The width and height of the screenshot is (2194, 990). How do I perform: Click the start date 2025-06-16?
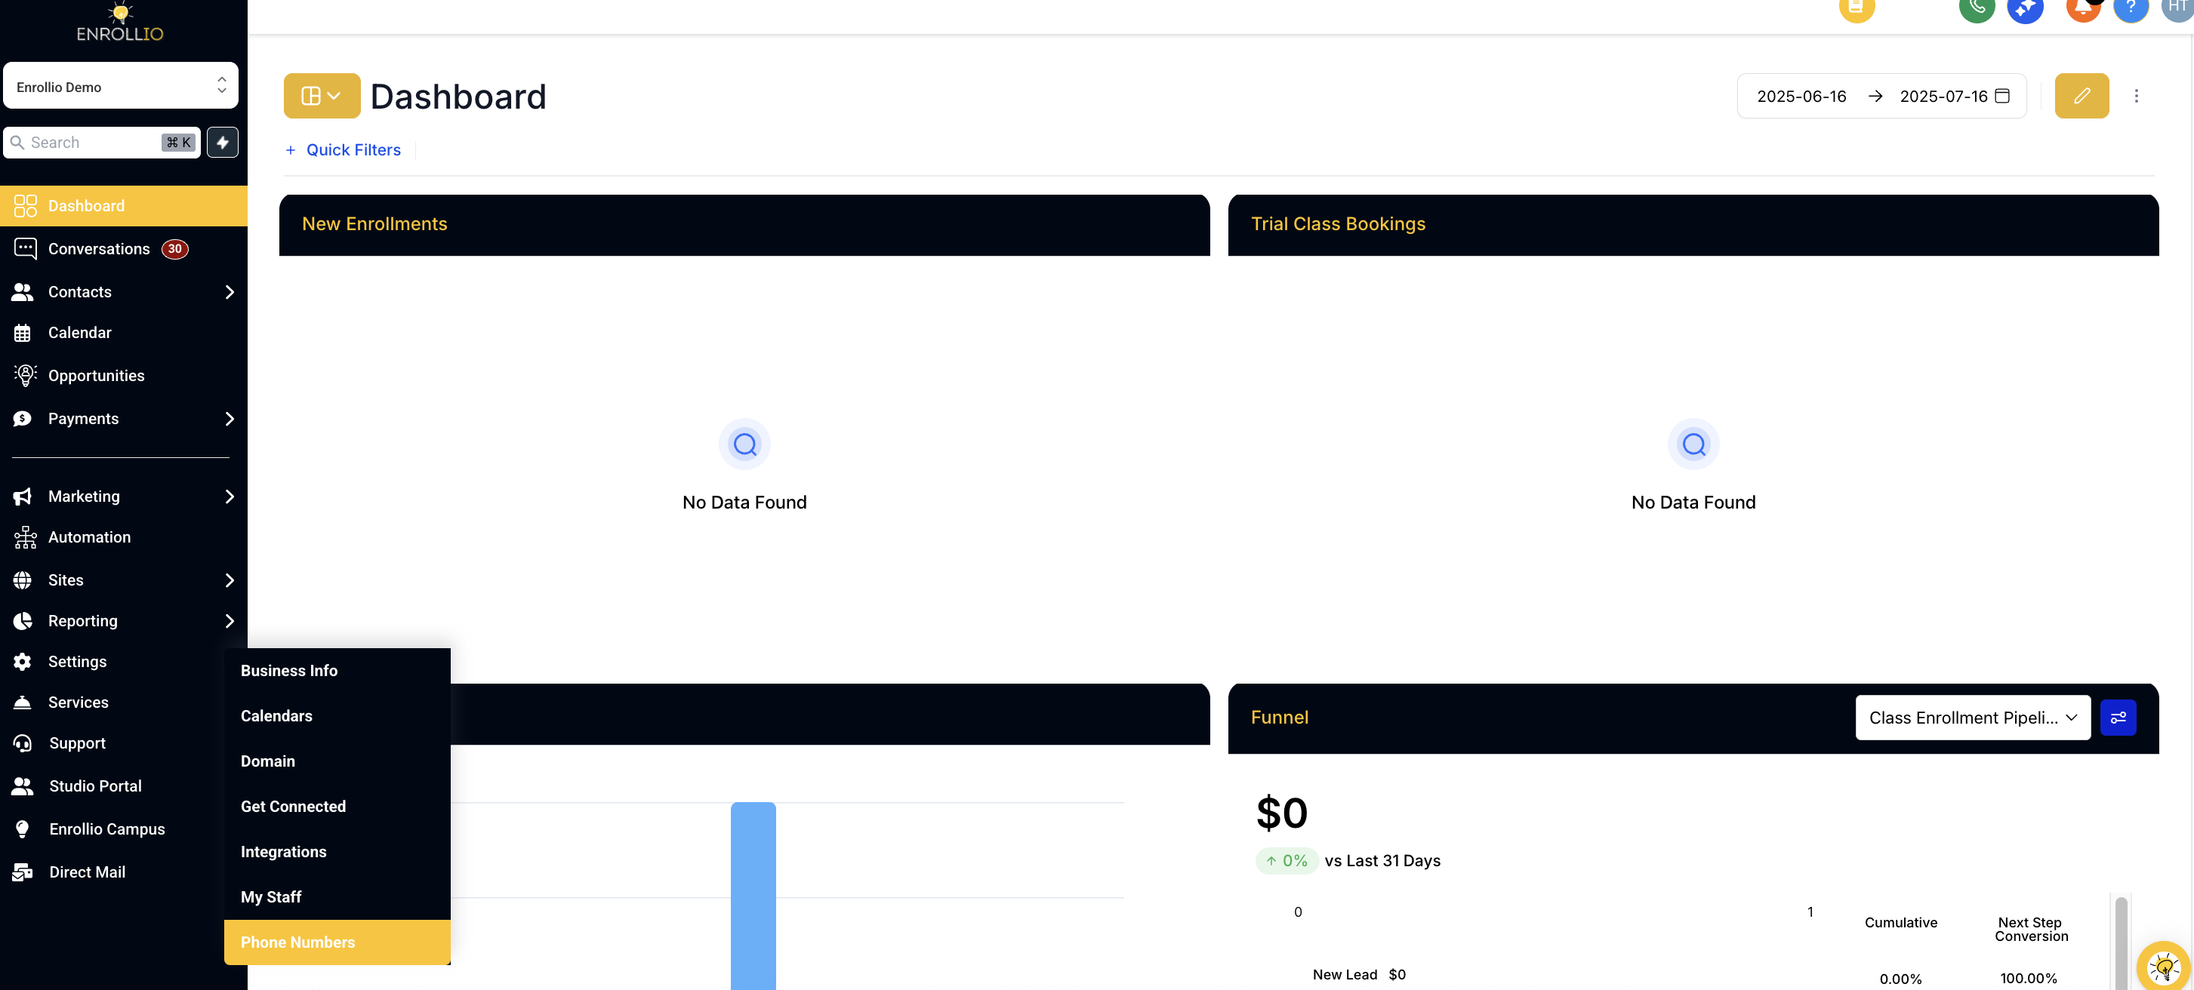pos(1801,96)
